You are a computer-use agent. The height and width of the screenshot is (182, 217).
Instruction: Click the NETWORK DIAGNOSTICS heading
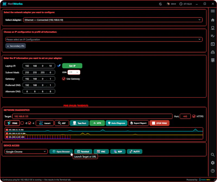click(17, 110)
